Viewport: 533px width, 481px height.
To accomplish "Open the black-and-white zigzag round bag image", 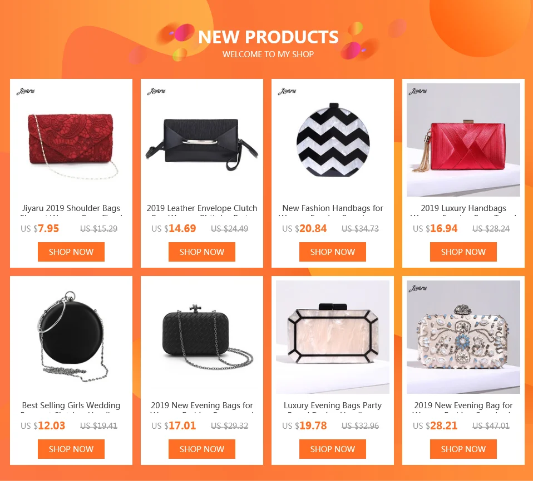I will (x=333, y=140).
